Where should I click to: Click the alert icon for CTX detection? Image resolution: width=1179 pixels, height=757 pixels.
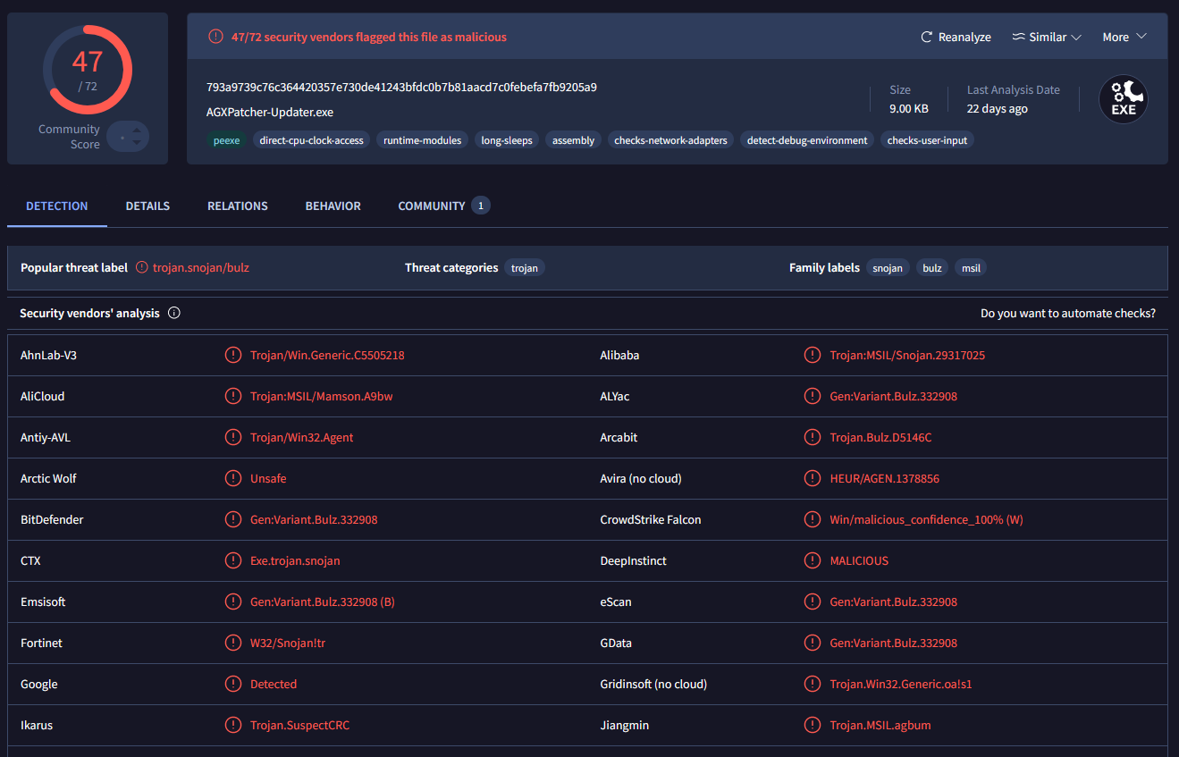233,560
